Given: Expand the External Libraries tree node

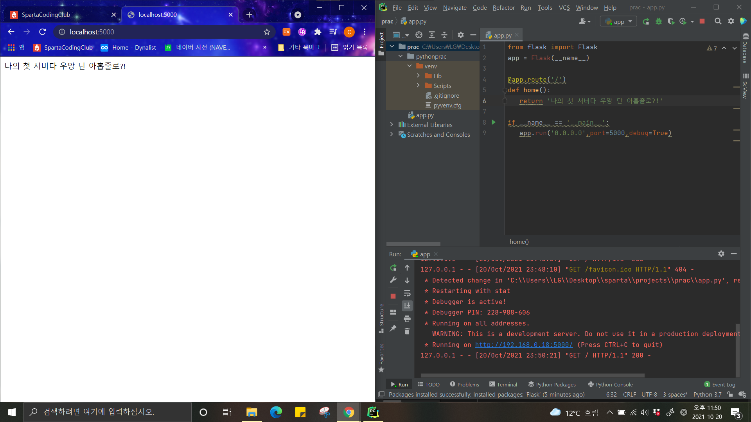Looking at the screenshot, I should pyautogui.click(x=392, y=125).
